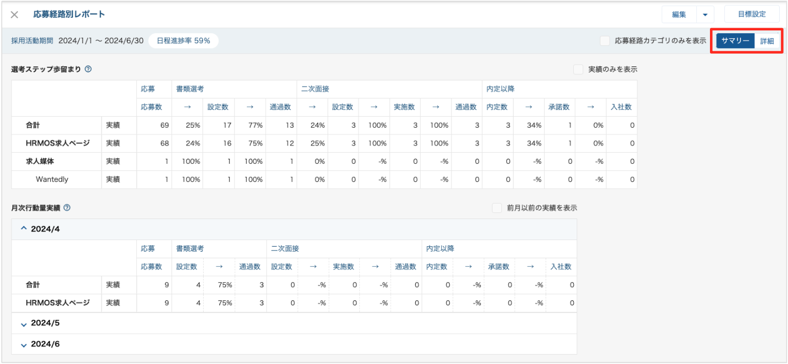
Task: Enable 応募経路カテゴリのみを表示 checkbox
Action: pos(605,40)
